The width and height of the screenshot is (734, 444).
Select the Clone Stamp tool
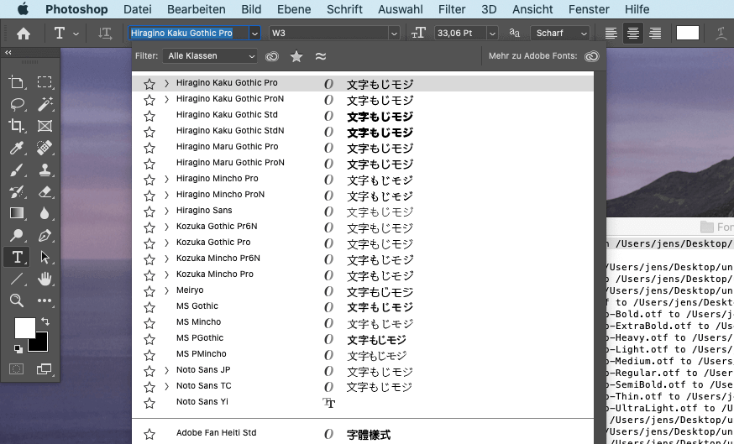tap(45, 170)
